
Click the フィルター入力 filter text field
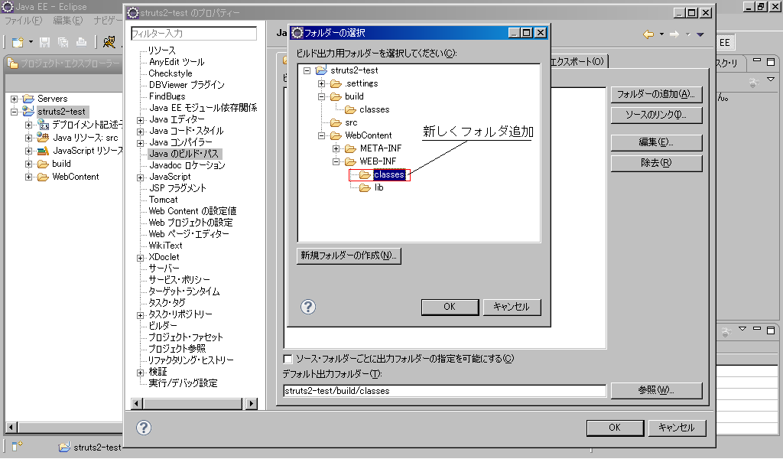click(x=193, y=34)
